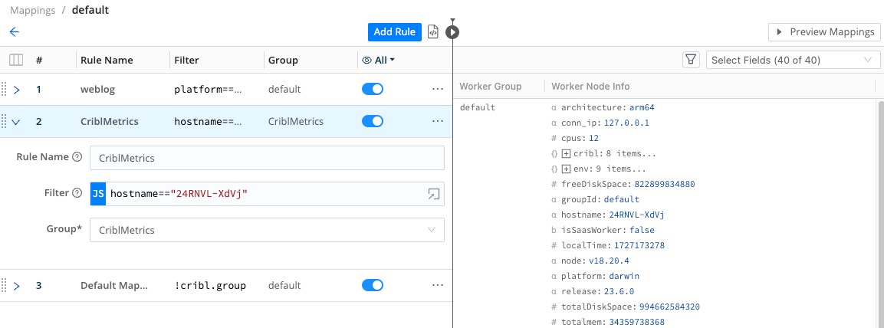Screen dimensions: 884x328
Task: Click the localTime 1727173278 value
Action: click(639, 246)
